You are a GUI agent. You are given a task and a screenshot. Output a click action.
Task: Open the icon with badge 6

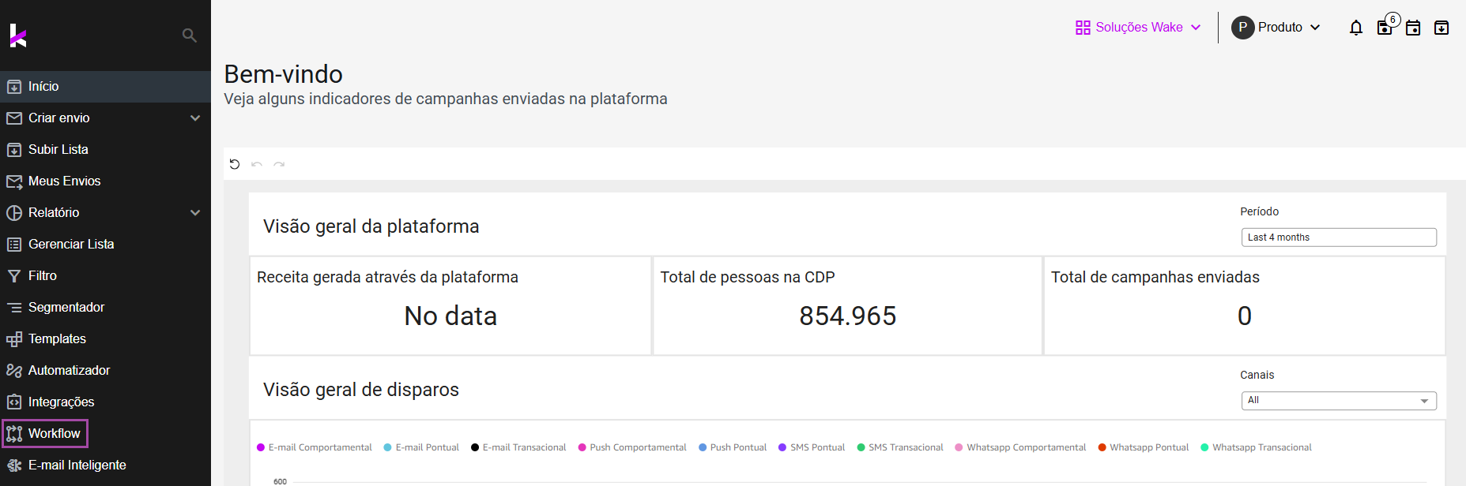[x=1385, y=27]
